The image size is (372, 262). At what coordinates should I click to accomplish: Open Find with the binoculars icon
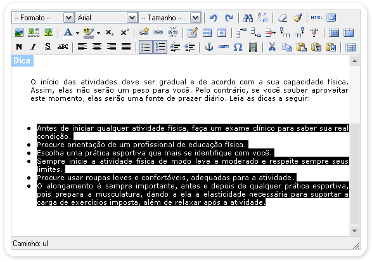click(x=248, y=18)
